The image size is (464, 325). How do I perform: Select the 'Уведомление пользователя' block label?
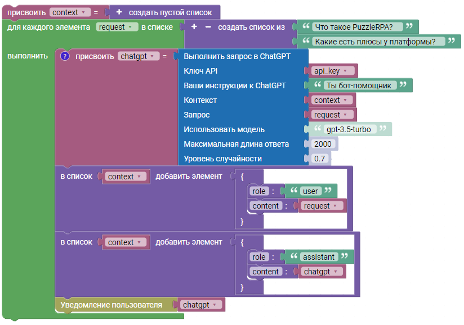coord(111,305)
